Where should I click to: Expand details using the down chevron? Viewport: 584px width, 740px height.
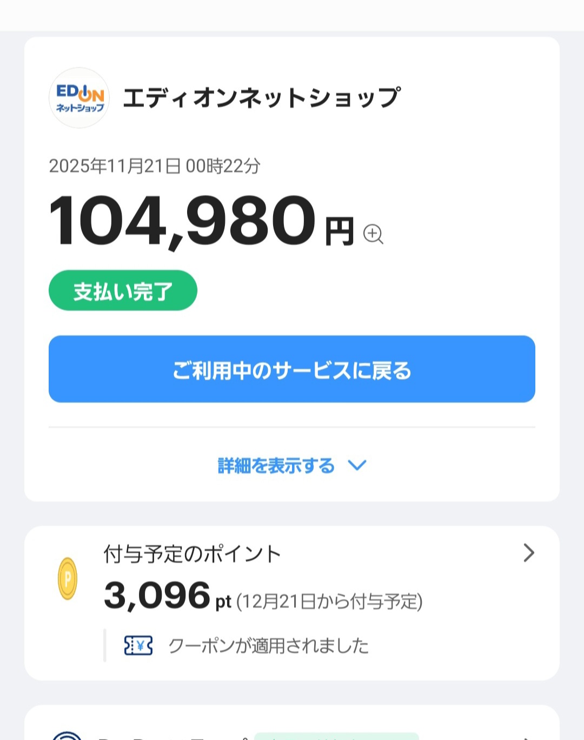(357, 465)
